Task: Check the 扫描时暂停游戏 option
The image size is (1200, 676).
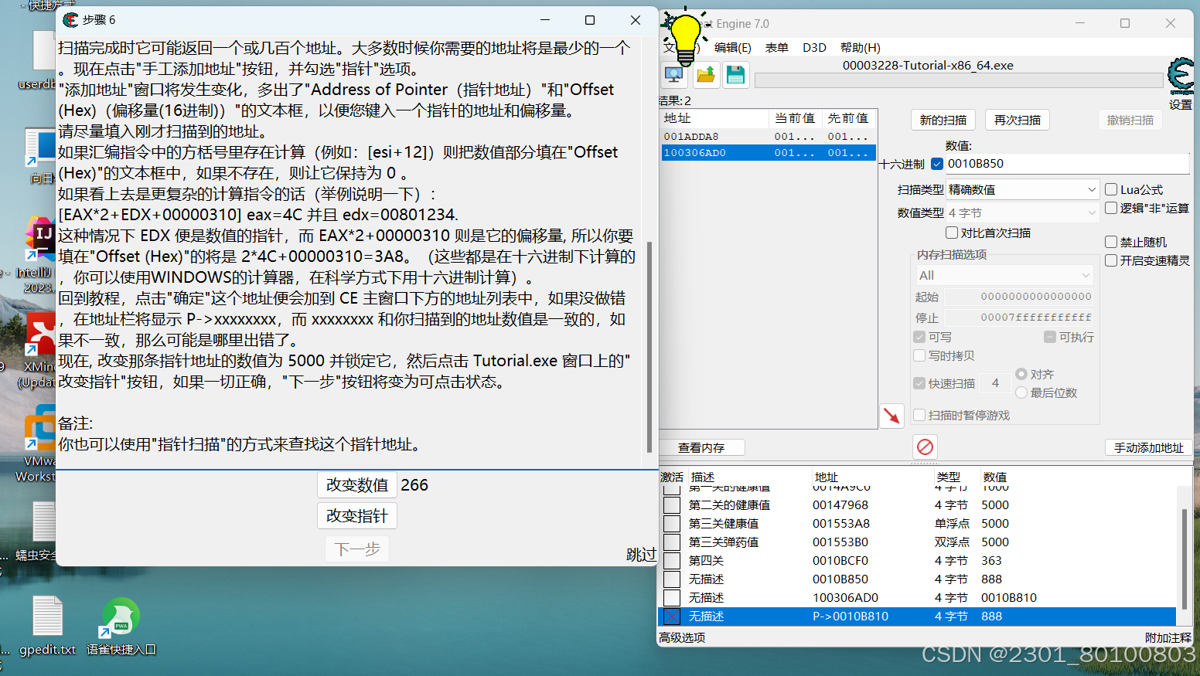Action: click(919, 415)
